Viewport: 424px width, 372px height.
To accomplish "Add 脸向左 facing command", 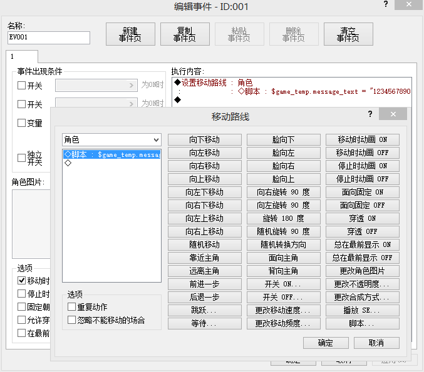I will (x=283, y=153).
